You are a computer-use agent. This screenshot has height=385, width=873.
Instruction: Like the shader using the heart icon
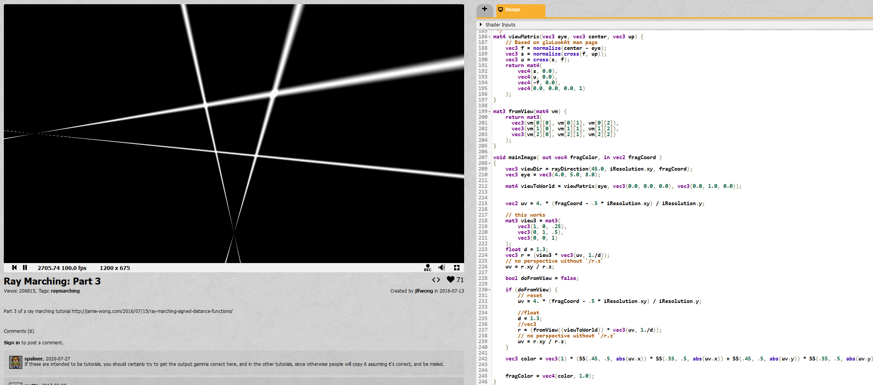coord(450,280)
